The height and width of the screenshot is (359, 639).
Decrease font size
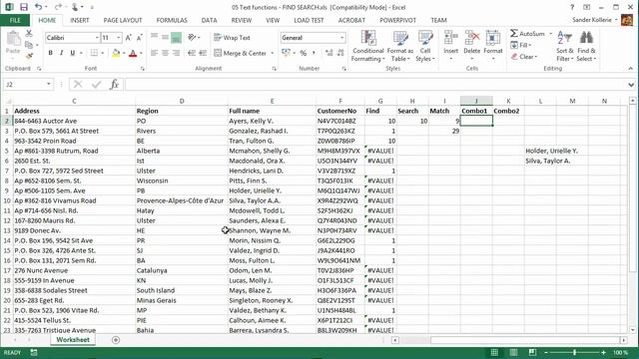tap(139, 38)
